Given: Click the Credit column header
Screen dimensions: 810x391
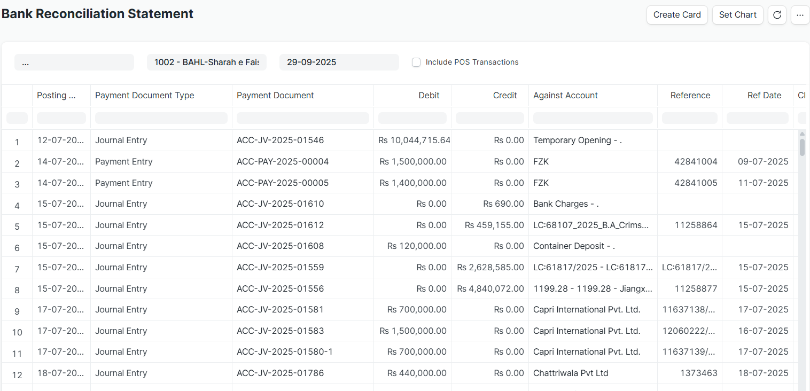Looking at the screenshot, I should (x=490, y=96).
